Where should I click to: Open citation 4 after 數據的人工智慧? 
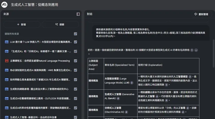click(x=157, y=96)
